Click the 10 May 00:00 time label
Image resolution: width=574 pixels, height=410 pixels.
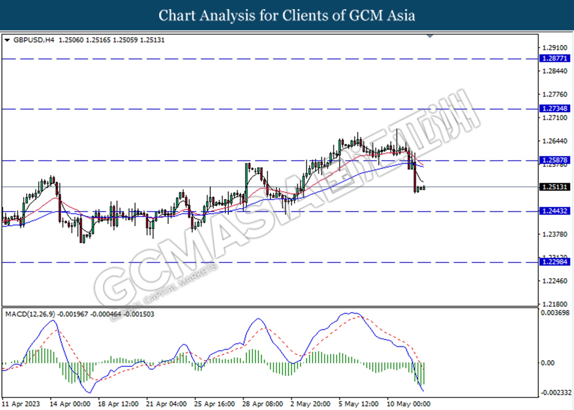coord(409,404)
